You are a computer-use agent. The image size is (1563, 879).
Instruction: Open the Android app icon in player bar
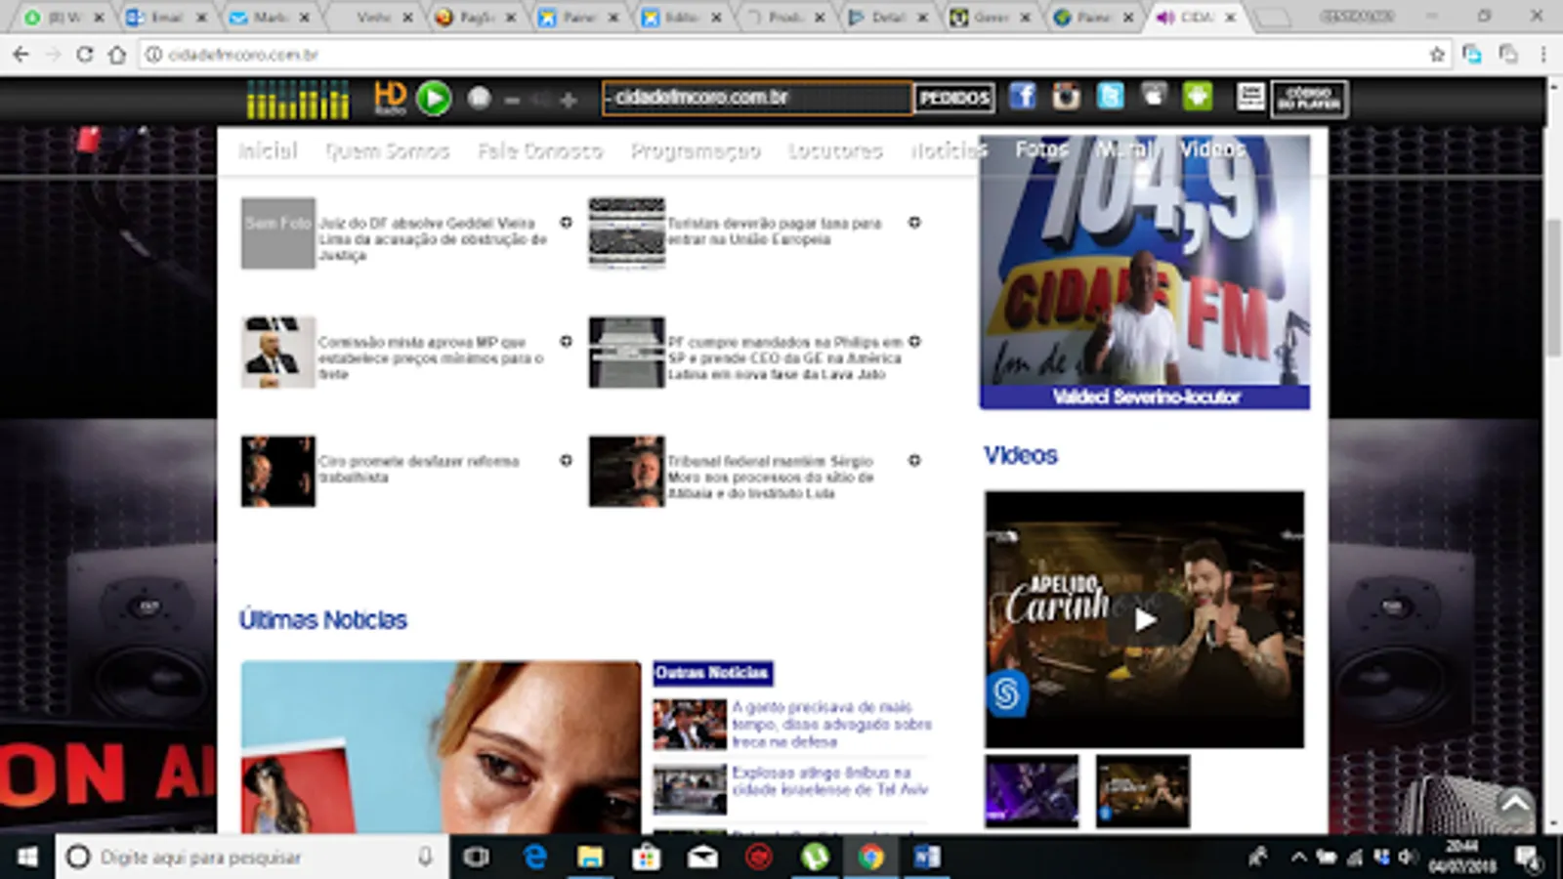tap(1198, 96)
